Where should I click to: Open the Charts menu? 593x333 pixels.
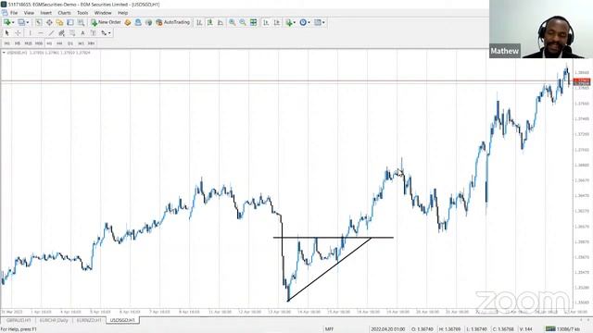pos(64,13)
